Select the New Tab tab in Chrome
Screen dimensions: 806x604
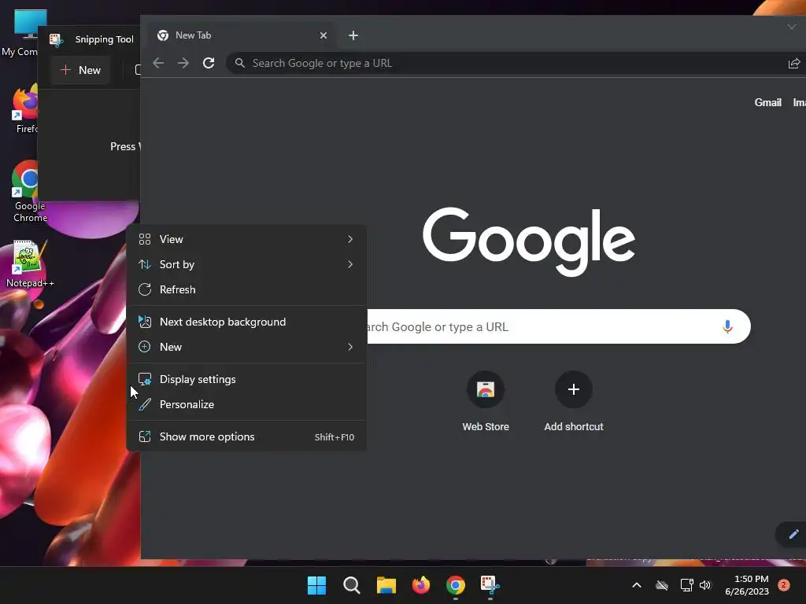point(242,35)
